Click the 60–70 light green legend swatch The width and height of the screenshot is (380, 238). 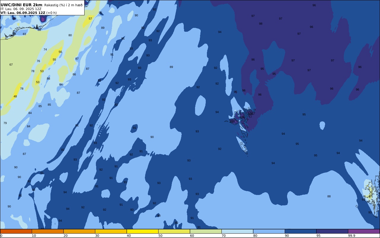point(206,231)
